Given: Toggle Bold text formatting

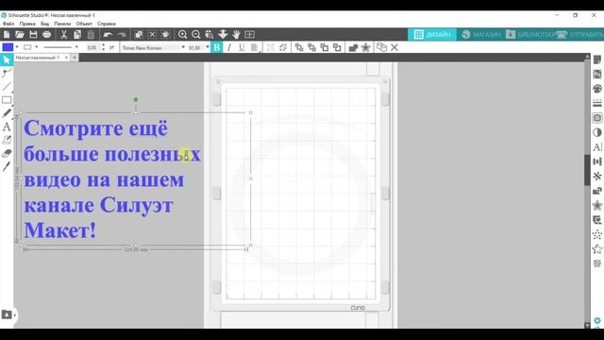Looking at the screenshot, I should click(217, 47).
